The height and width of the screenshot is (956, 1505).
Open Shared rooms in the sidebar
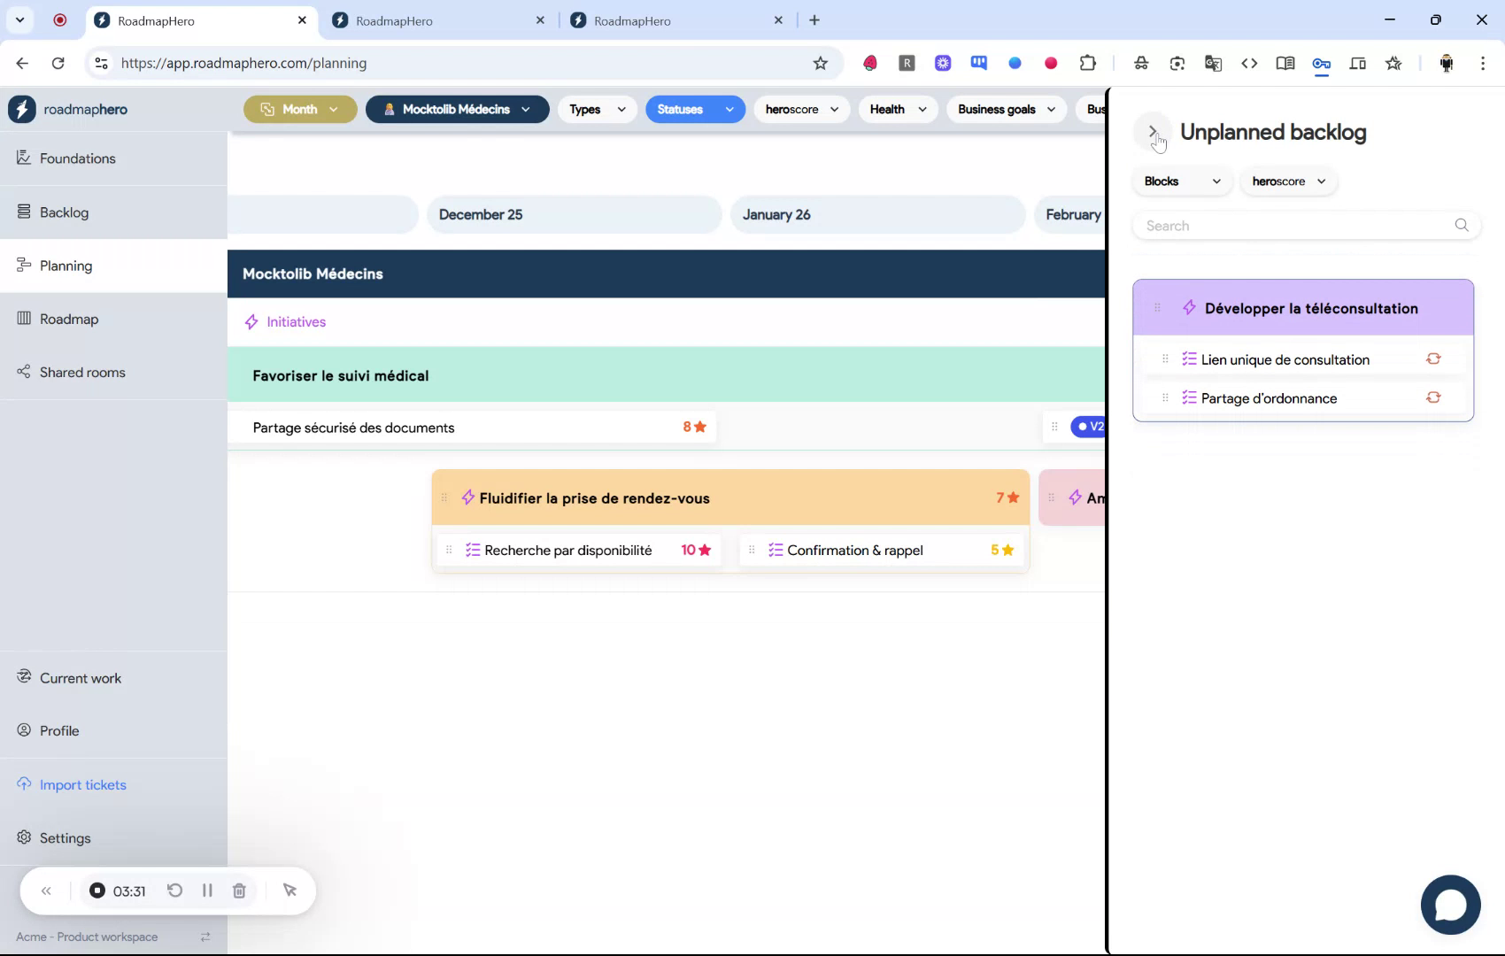coord(81,372)
